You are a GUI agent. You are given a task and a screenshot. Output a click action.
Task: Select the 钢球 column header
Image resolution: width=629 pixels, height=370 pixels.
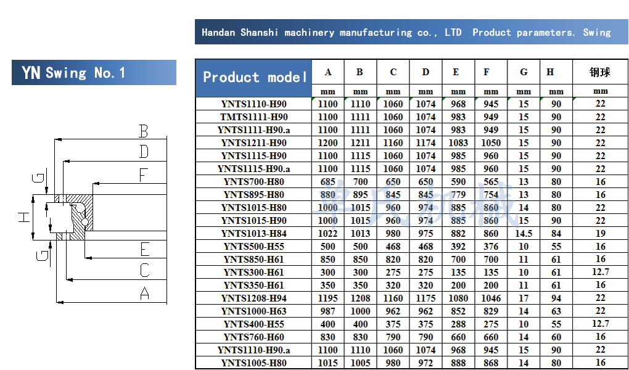600,72
